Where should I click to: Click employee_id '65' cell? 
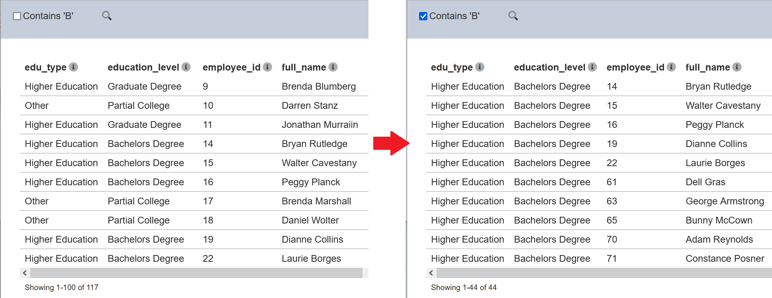click(612, 220)
